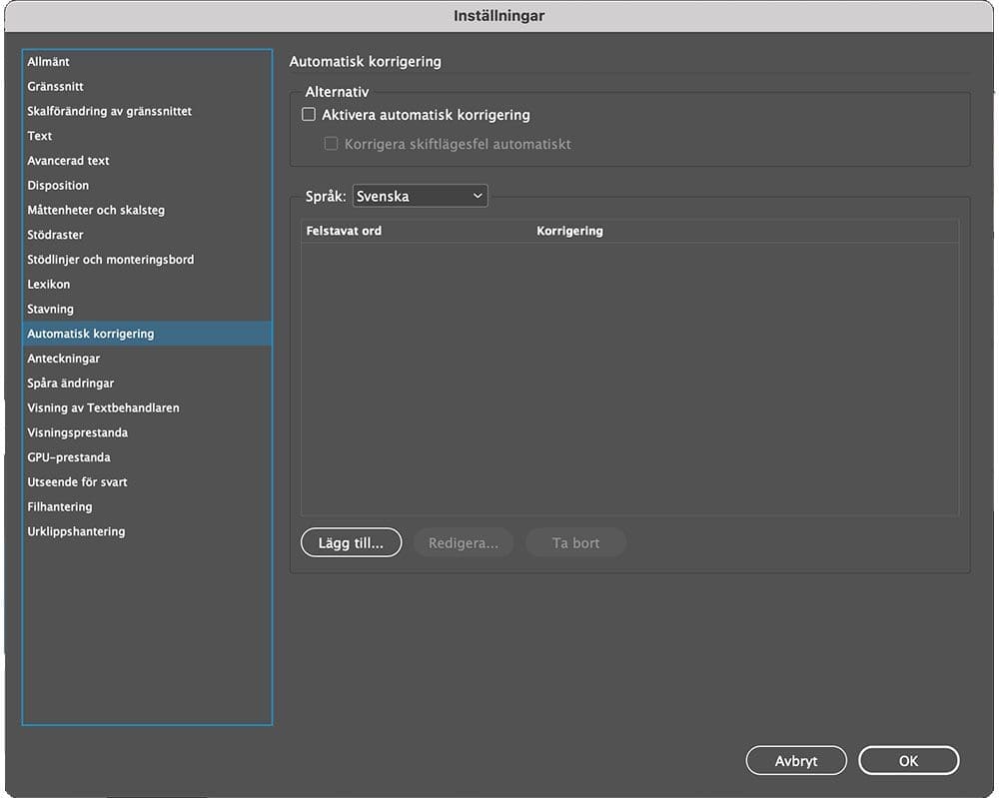Select Urklippshantering category
Screen dimensions: 999x798
click(x=147, y=531)
